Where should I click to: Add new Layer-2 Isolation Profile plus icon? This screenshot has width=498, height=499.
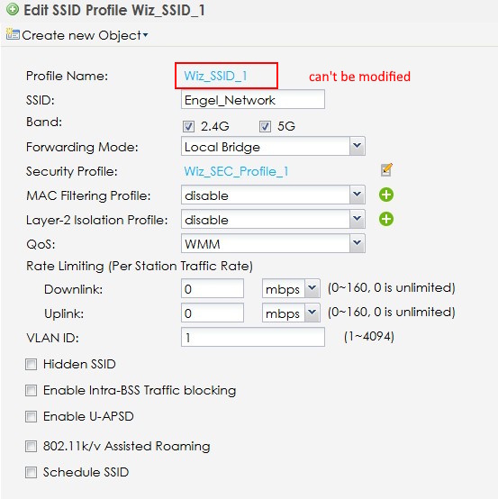386,219
